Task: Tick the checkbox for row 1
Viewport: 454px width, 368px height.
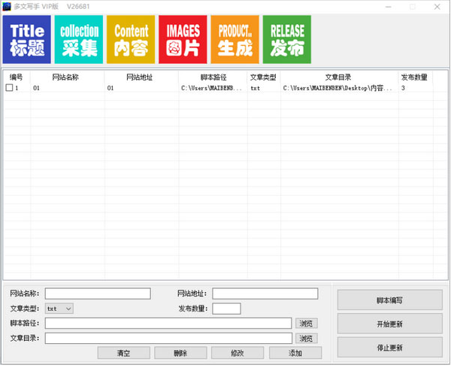Action: click(10, 88)
